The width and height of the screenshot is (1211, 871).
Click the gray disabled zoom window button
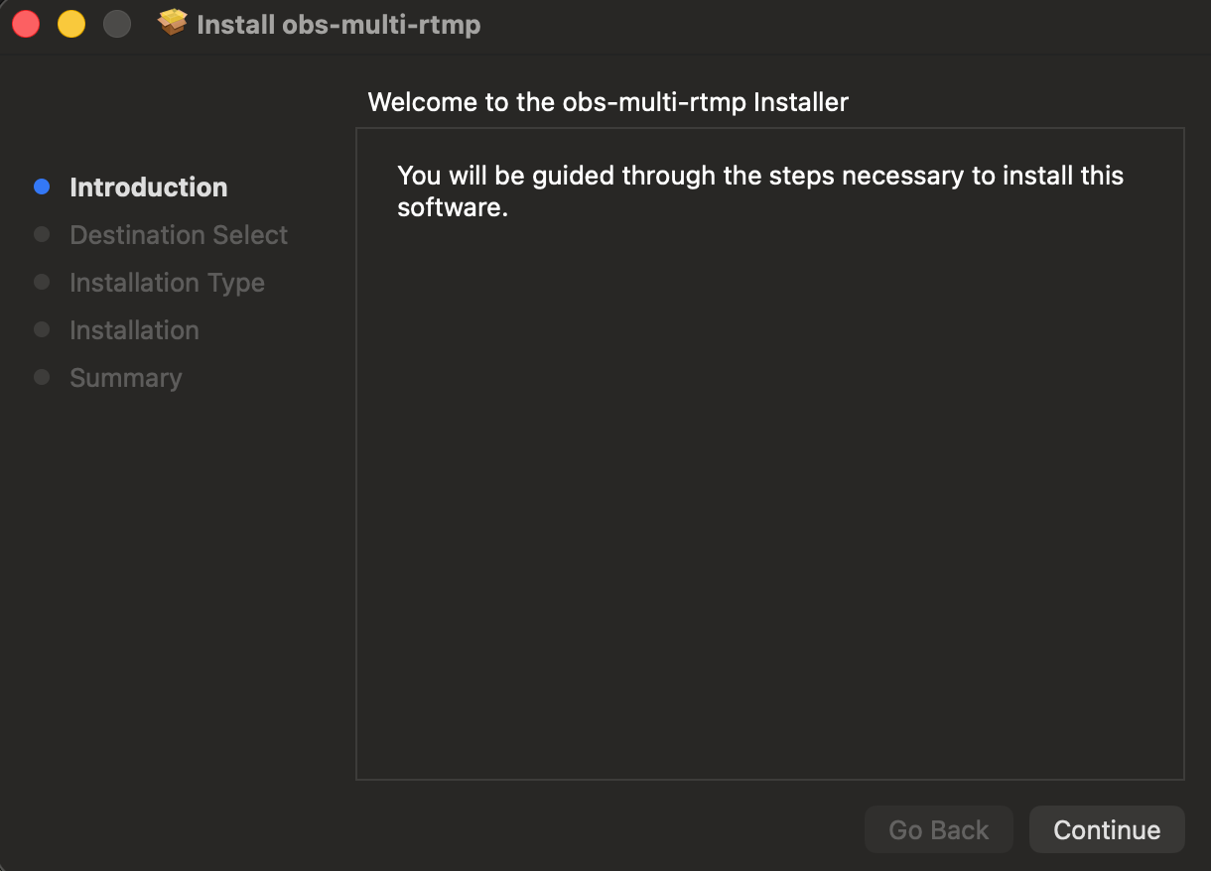(117, 24)
